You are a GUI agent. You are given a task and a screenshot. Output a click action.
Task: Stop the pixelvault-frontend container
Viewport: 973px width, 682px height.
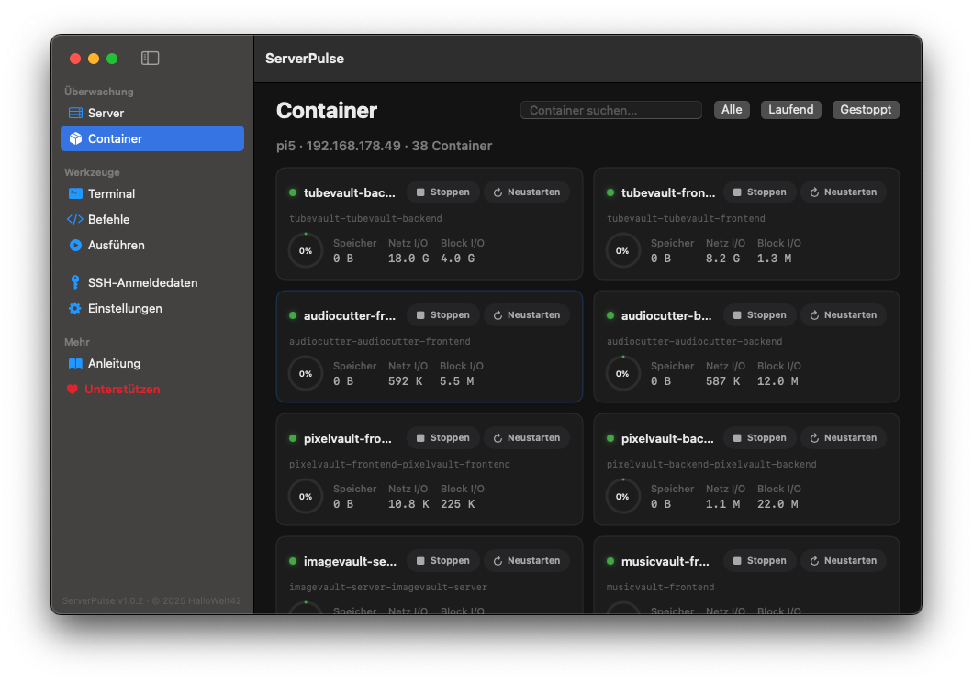click(x=443, y=437)
